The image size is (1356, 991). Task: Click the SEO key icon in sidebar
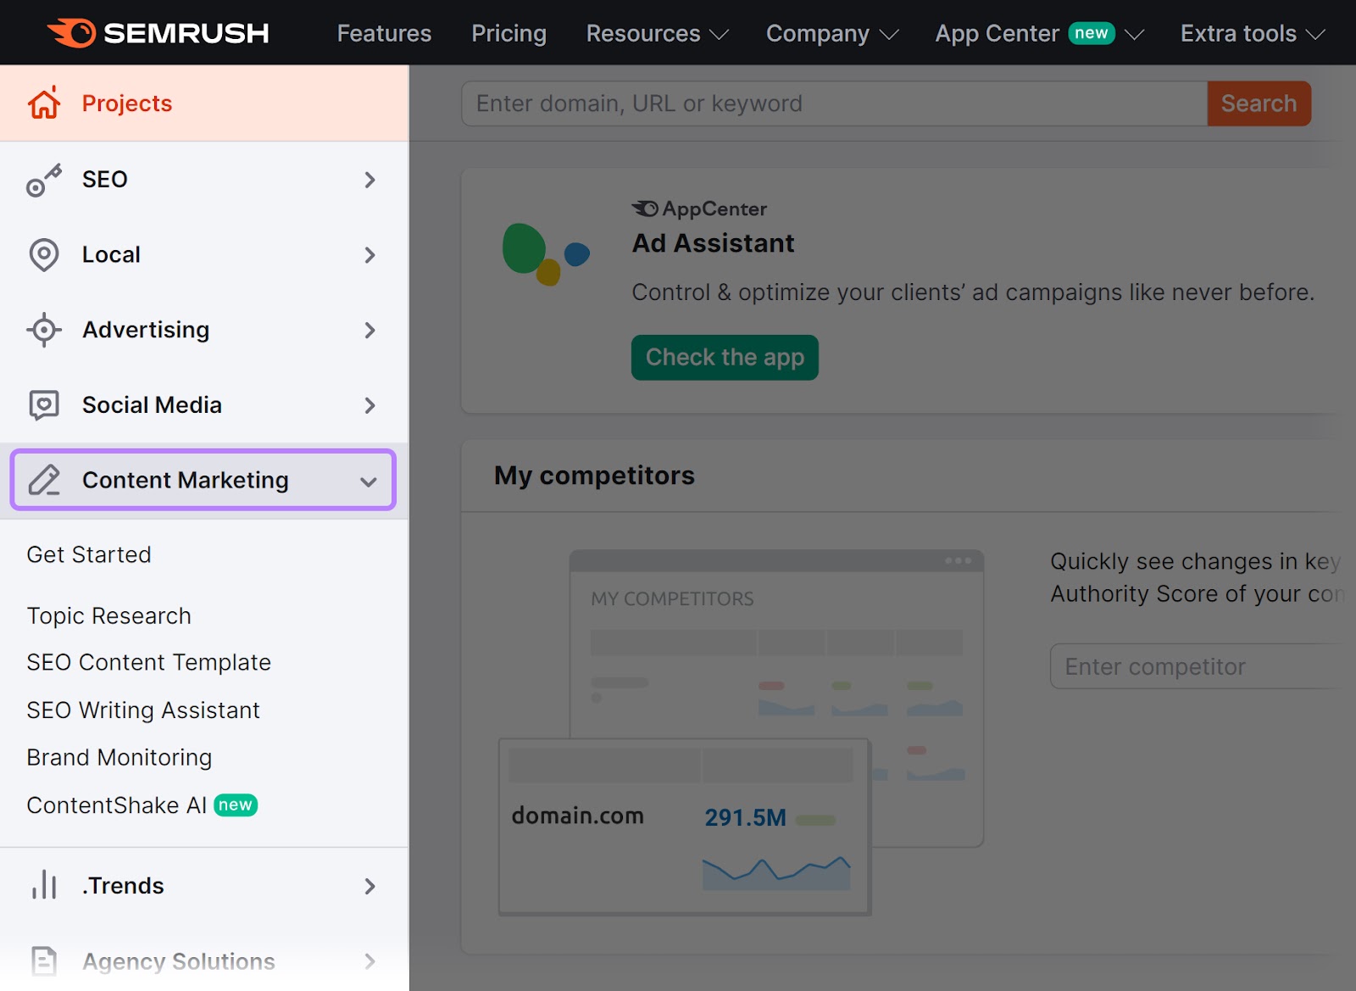click(x=43, y=180)
